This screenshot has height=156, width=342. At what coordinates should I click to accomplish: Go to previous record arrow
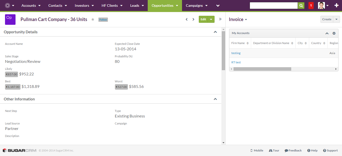pos(187,19)
